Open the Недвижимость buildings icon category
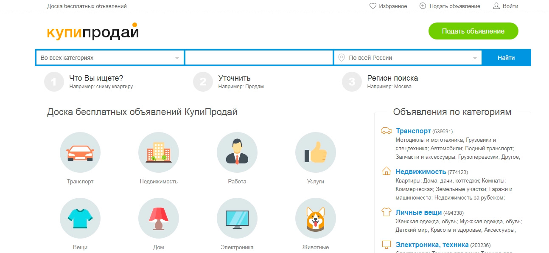 coord(159,152)
